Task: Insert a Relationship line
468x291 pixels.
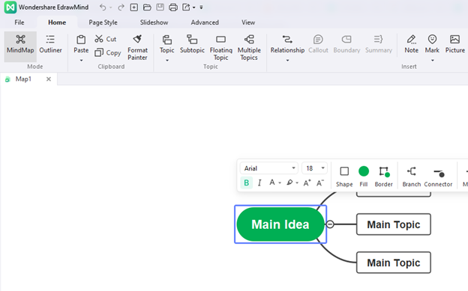Action: 287,44
